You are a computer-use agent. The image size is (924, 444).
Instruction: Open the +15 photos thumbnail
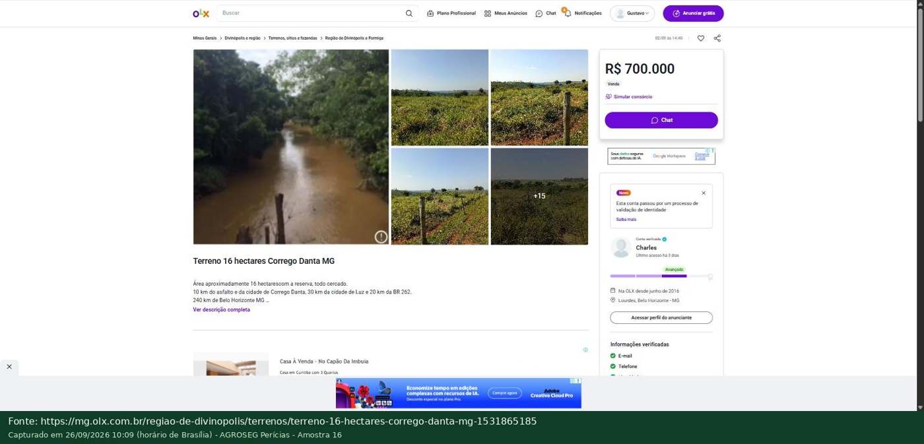[x=539, y=196]
